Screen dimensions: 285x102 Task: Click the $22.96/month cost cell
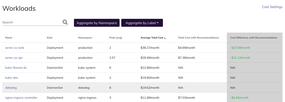(x=150, y=68)
